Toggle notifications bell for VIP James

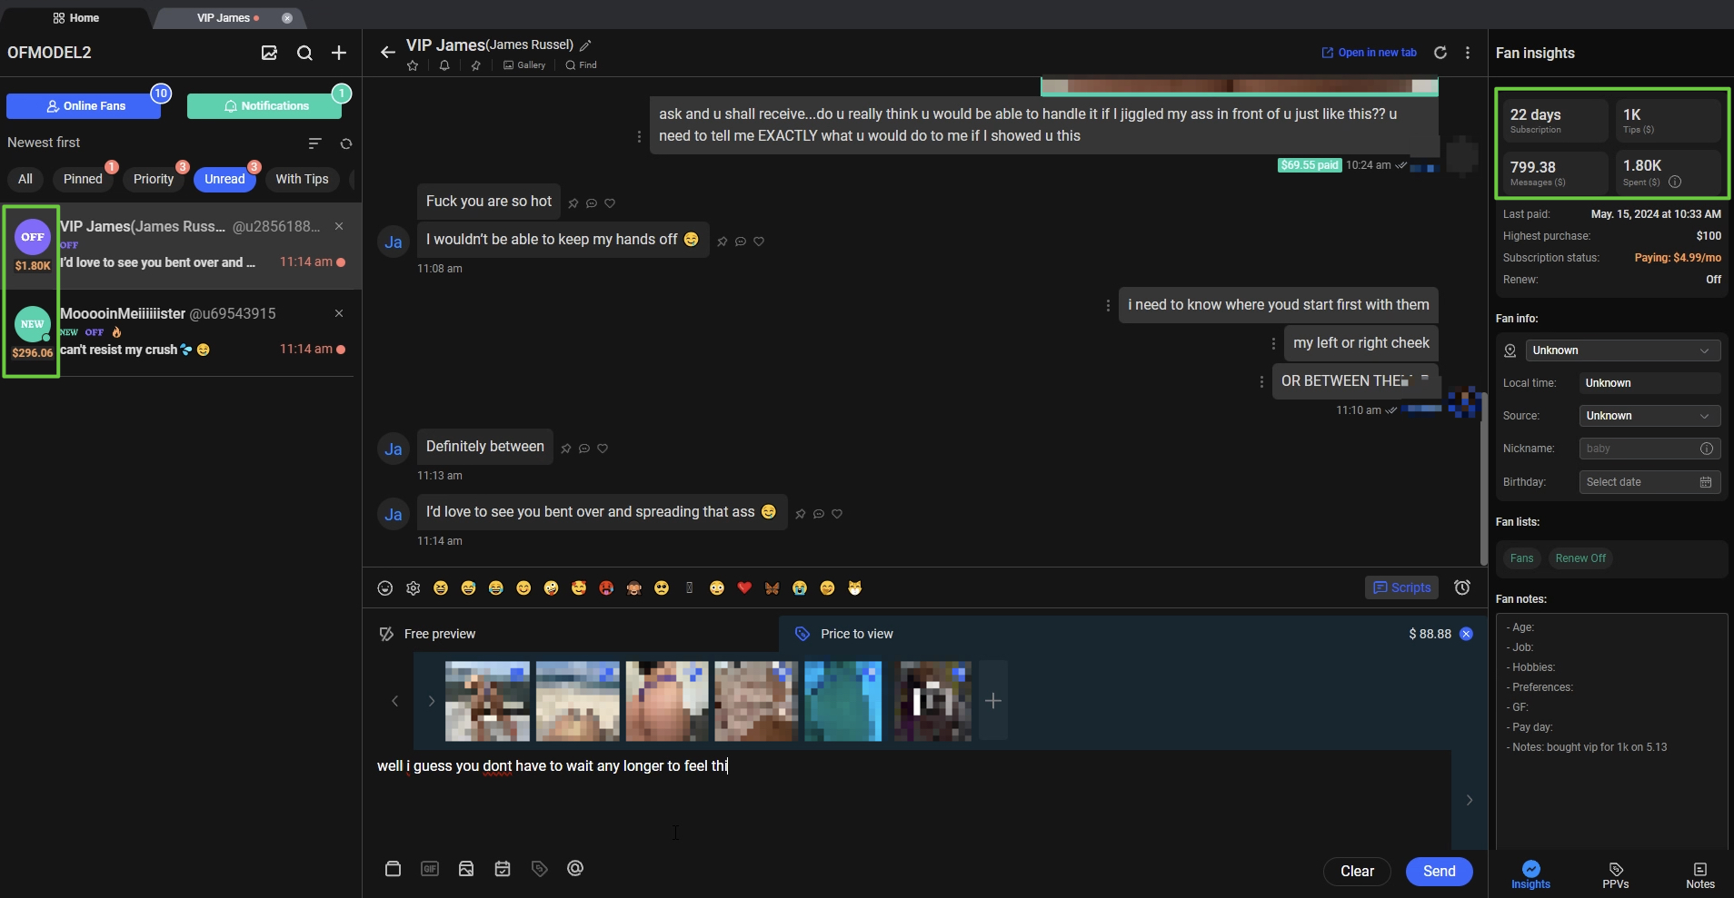pyautogui.click(x=444, y=64)
